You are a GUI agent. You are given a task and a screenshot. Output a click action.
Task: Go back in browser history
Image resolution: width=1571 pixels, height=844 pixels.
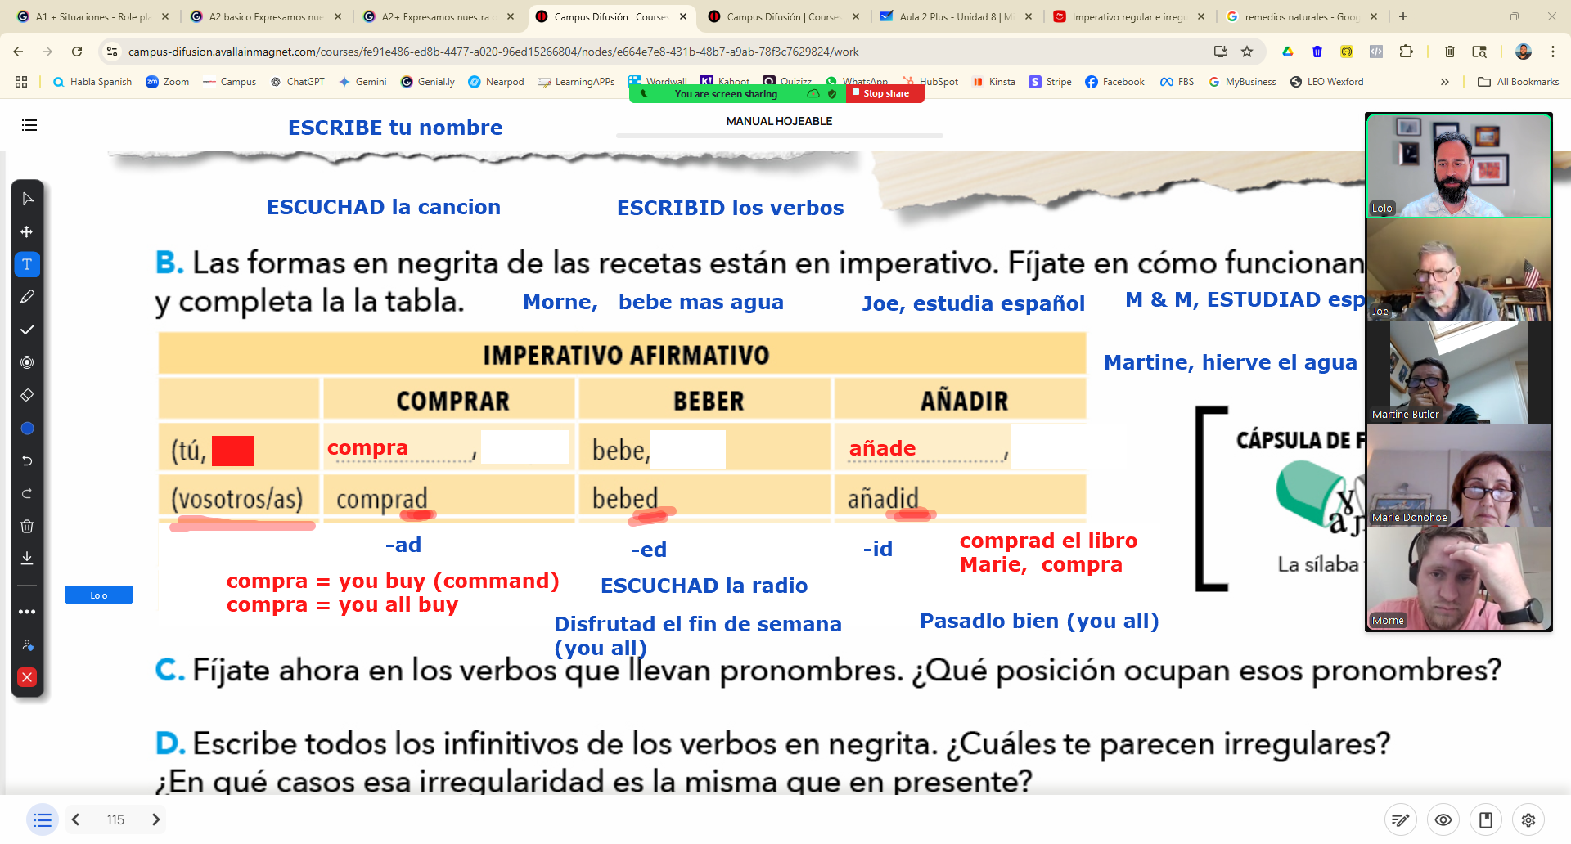tap(18, 52)
